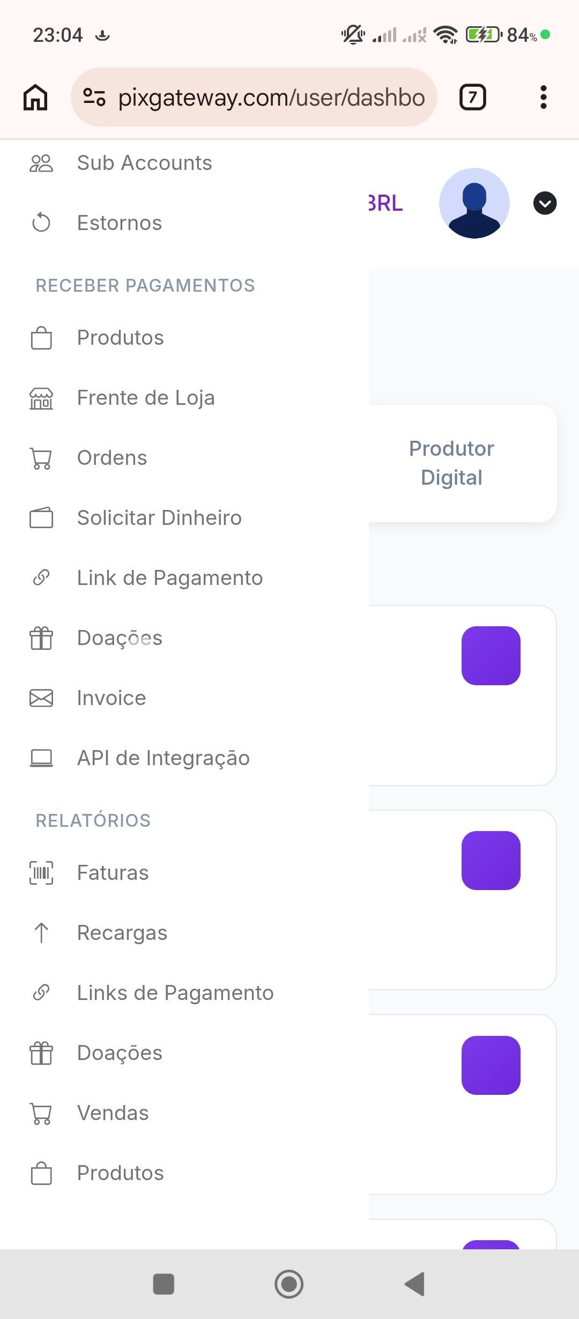Go to browser home page

(35, 97)
